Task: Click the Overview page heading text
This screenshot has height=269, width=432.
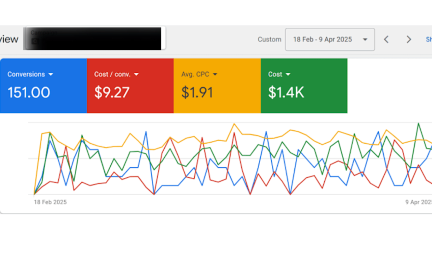Action: click(9, 39)
